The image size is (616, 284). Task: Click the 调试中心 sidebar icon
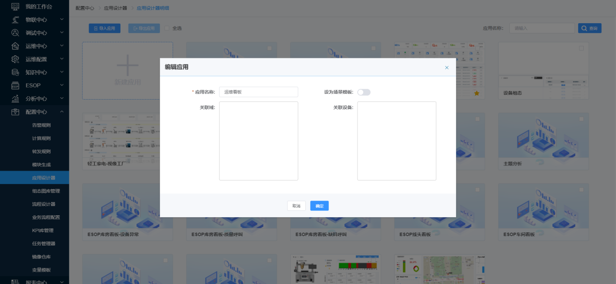click(x=15, y=33)
